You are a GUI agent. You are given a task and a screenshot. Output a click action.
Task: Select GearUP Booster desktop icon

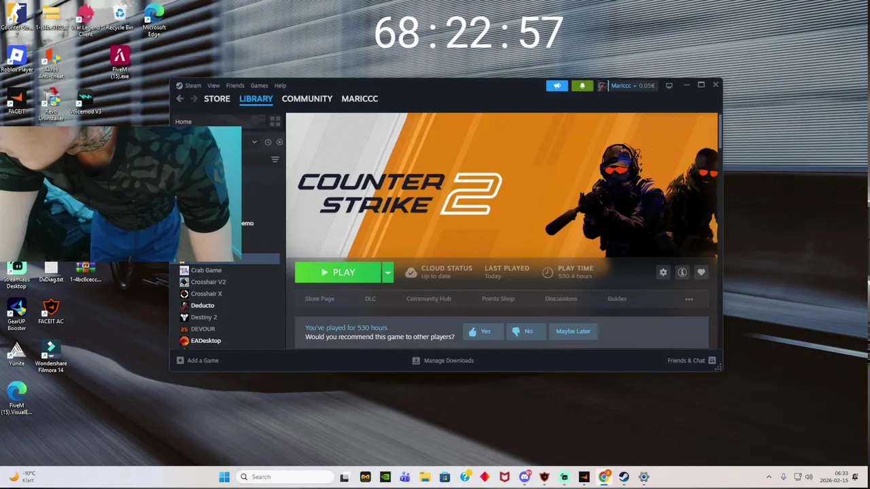point(17,315)
